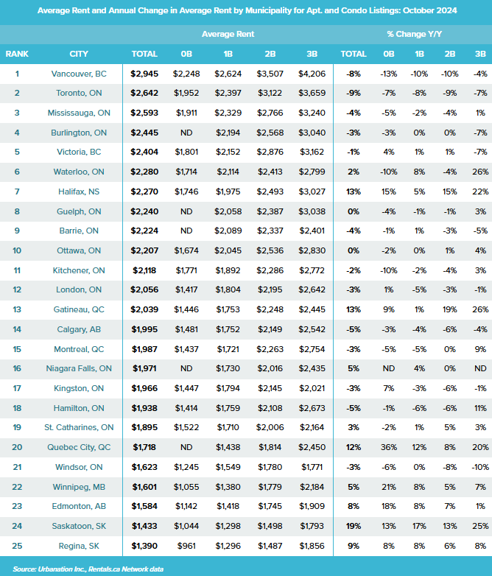Select 'Saskatoon, SK' city name
Viewport: 492px width, 576px height.
(x=79, y=526)
